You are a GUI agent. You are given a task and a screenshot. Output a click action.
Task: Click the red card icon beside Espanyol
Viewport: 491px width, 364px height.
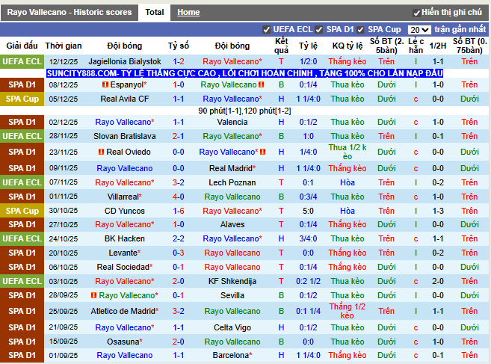click(105, 84)
